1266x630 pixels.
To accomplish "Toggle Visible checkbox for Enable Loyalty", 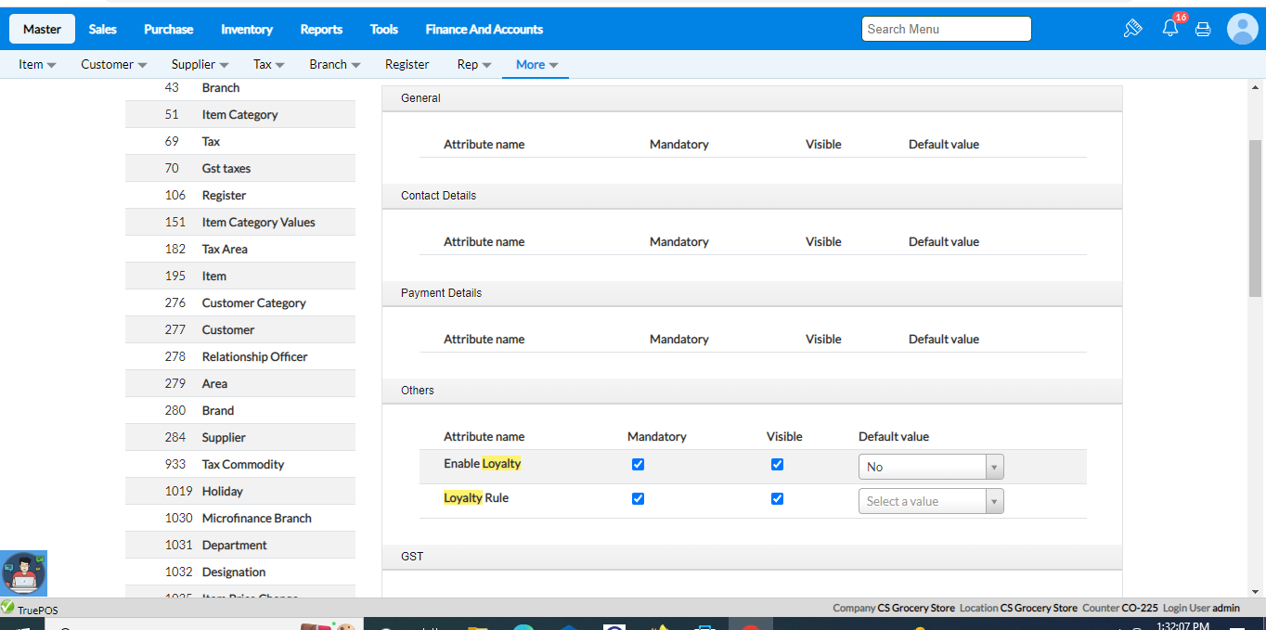I will pyautogui.click(x=777, y=464).
